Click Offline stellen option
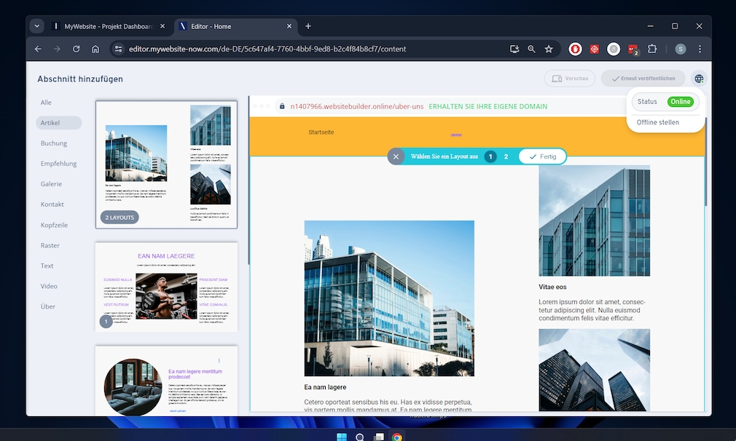The image size is (736, 441). (x=658, y=122)
